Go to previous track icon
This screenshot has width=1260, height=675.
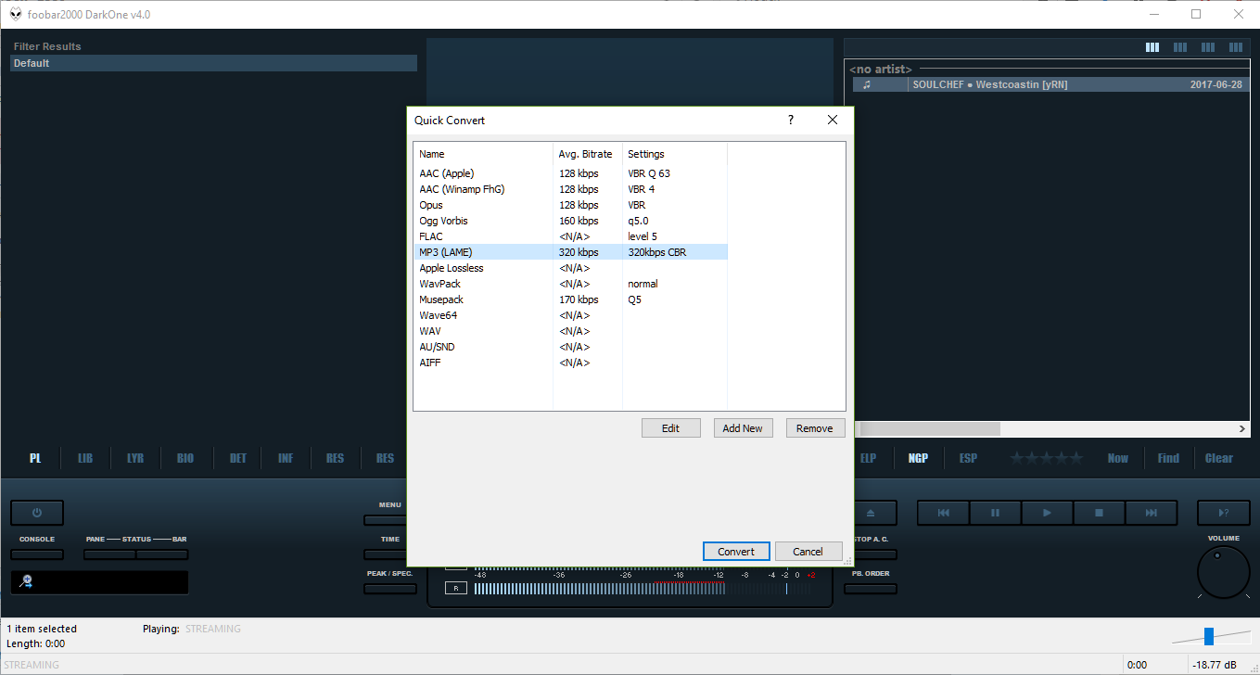pyautogui.click(x=943, y=513)
